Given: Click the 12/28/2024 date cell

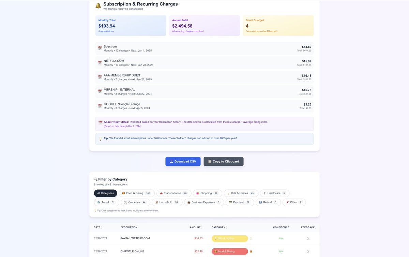Looking at the screenshot, I should tap(101, 251).
